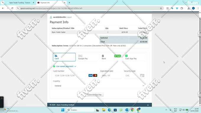Open Outlook from taskbar
Image resolution: width=201 pixels, height=113 pixels.
[x=127, y=110]
